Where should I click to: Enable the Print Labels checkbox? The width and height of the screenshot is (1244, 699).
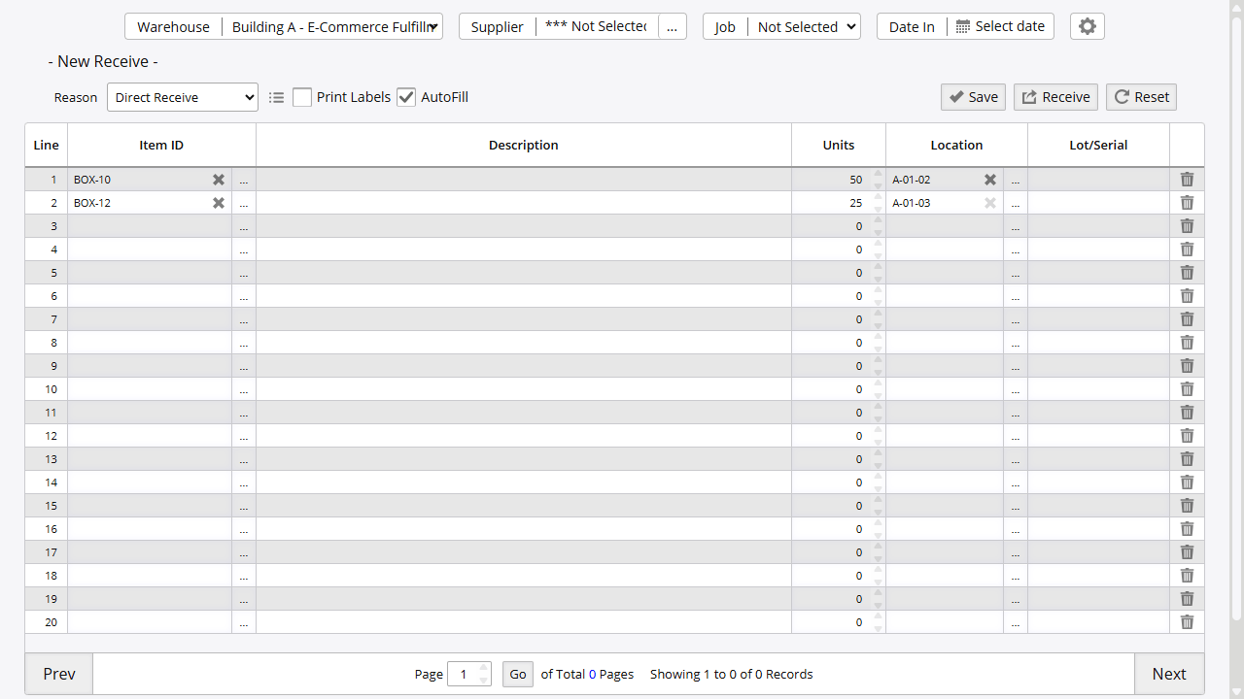point(302,97)
